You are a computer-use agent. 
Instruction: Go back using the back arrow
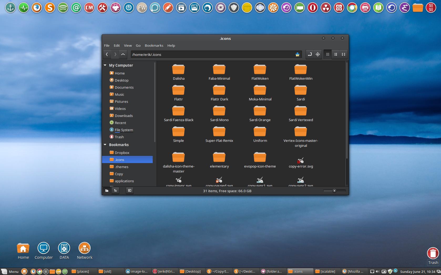pyautogui.click(x=107, y=55)
